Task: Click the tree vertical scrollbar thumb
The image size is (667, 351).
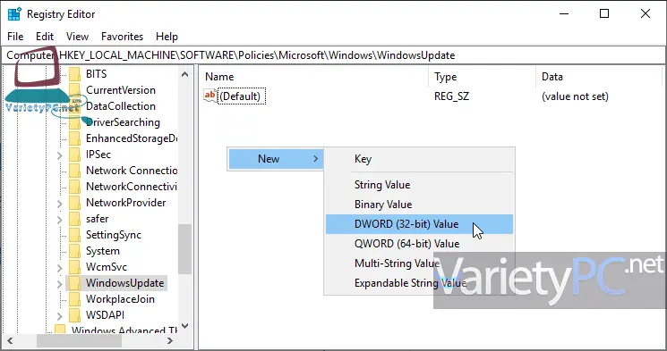Action: pyautogui.click(x=184, y=248)
